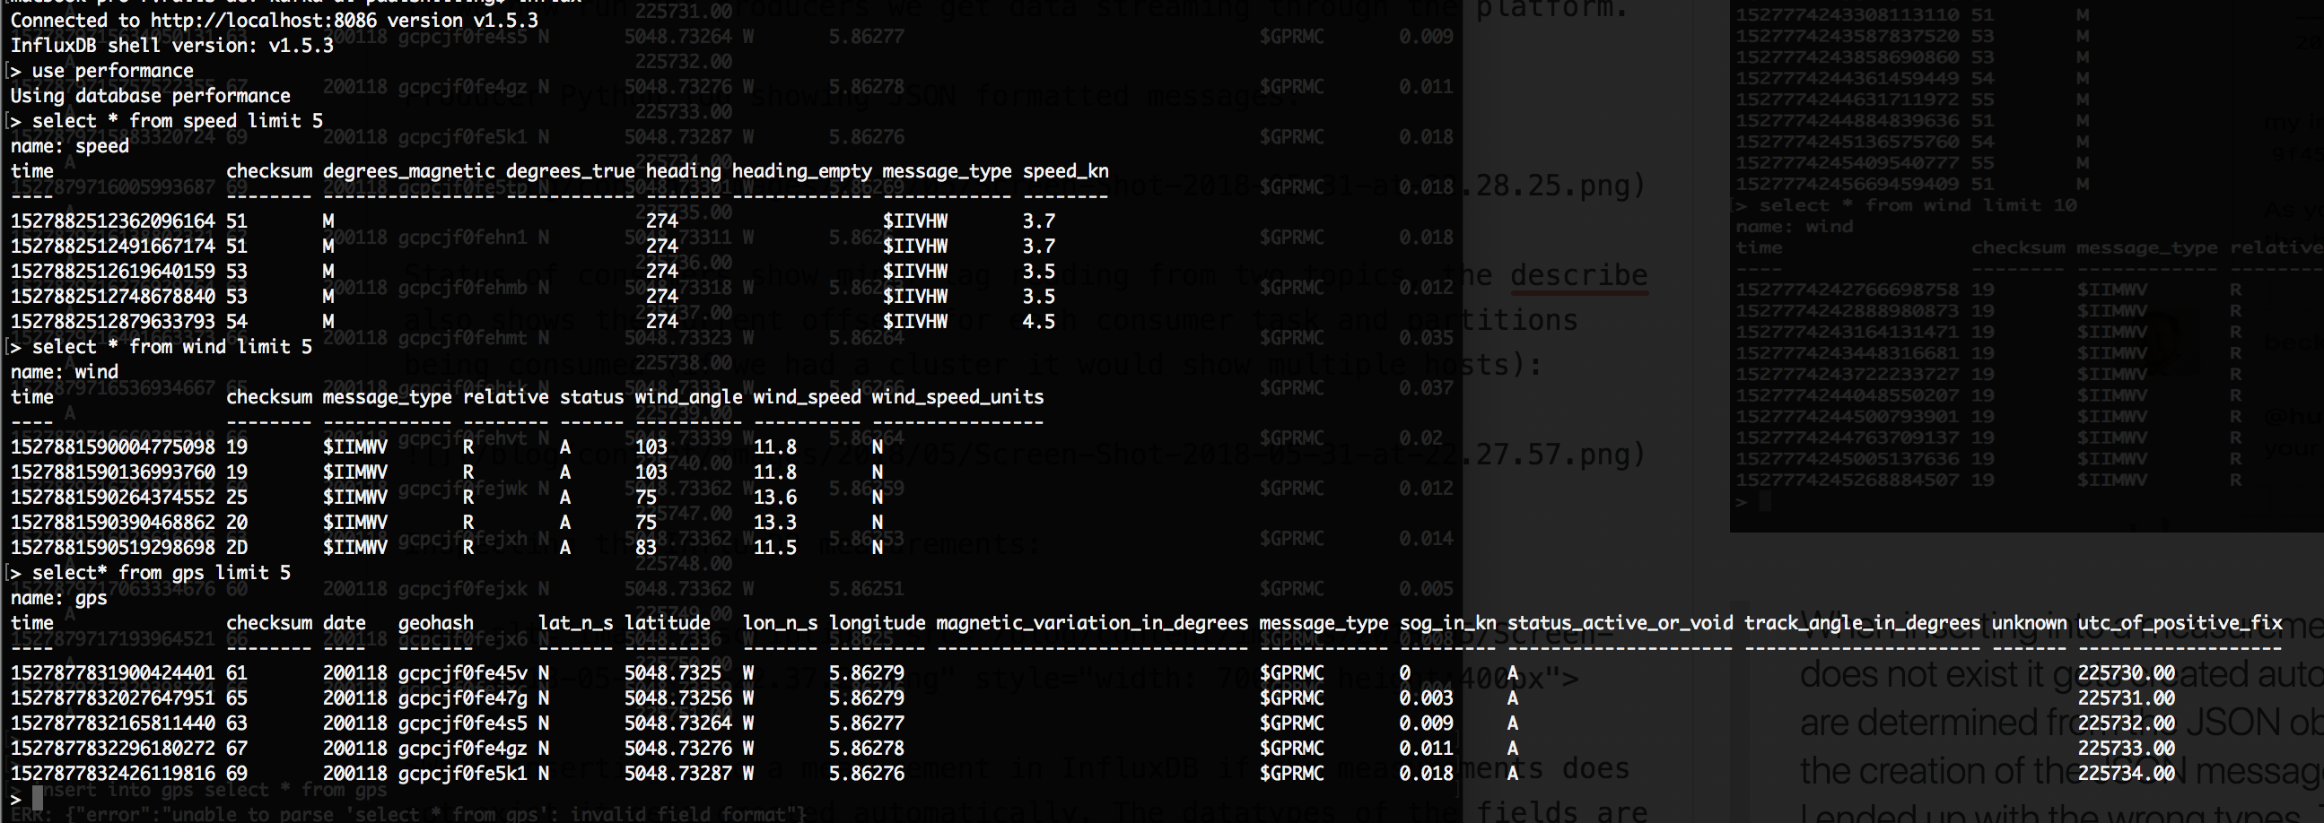Click geohash gcpcjf0fe45v in gps table
The width and height of the screenshot is (2324, 823).
pos(463,673)
